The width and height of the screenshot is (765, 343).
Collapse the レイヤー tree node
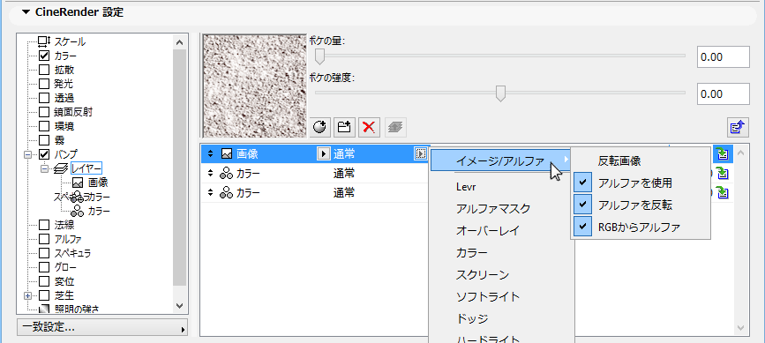click(x=45, y=168)
